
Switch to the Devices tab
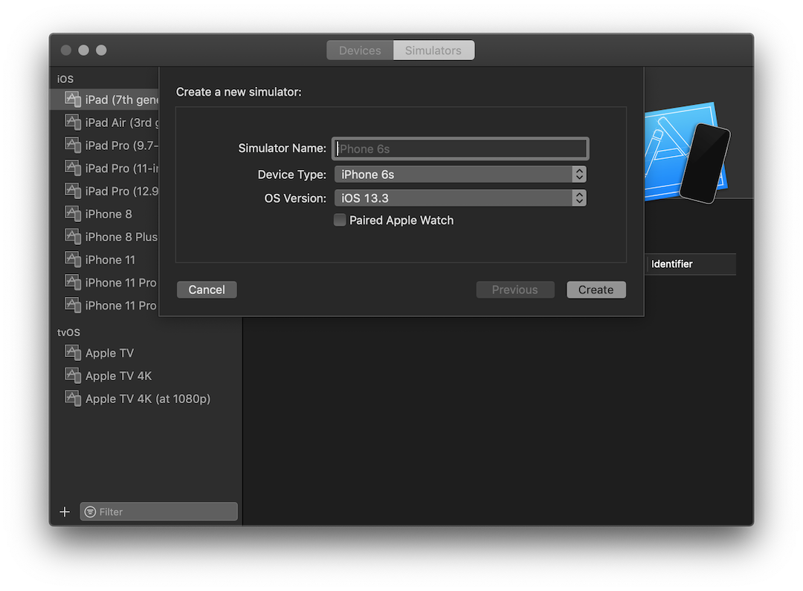[x=359, y=50]
